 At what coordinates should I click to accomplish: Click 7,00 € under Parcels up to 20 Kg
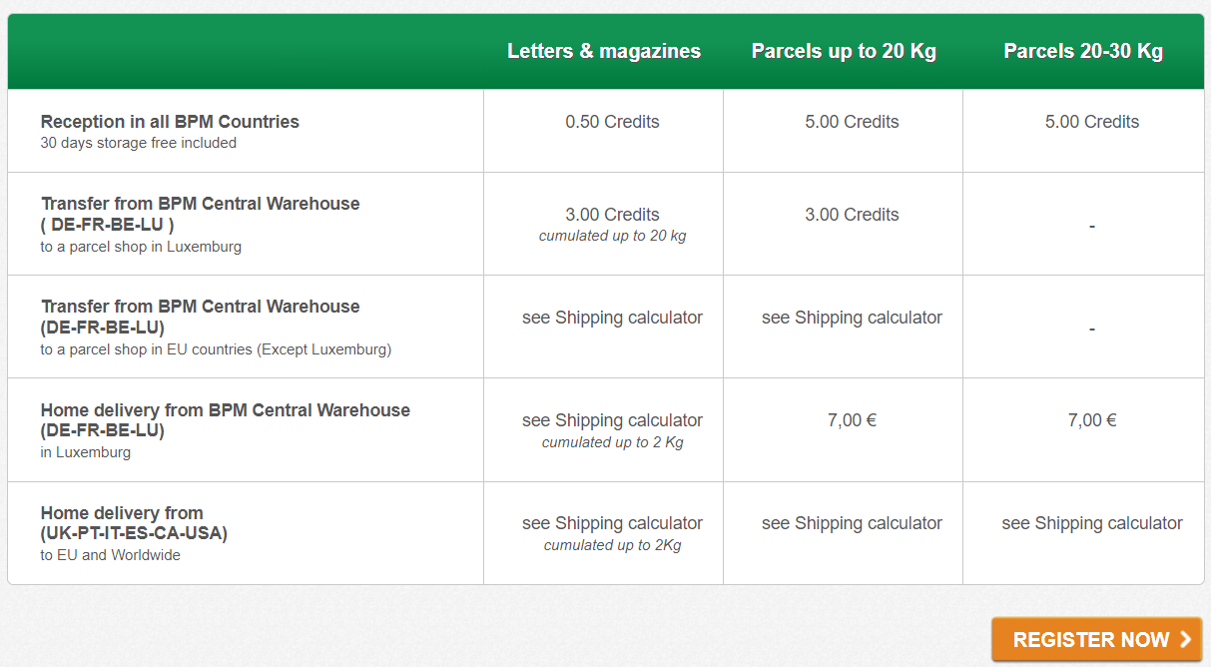click(x=852, y=420)
